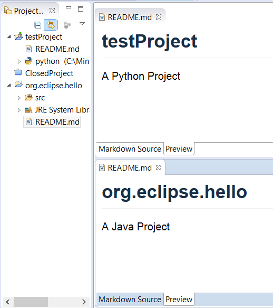Screen dimensions: 273x308
Task: Expand the JRE System Library node
Action: pyautogui.click(x=19, y=110)
